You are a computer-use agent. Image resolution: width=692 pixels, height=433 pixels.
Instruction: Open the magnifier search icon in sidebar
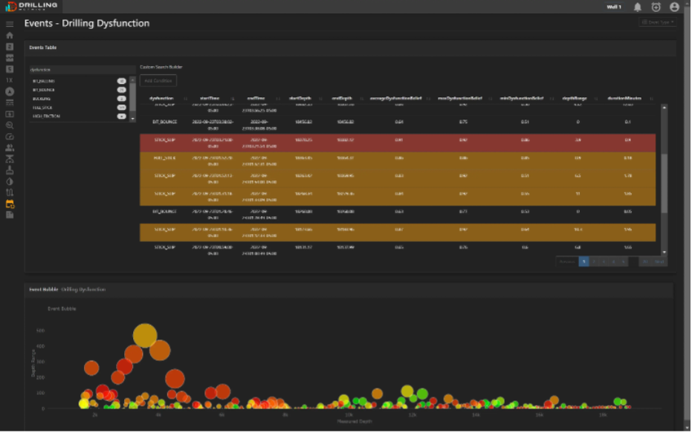(x=10, y=126)
